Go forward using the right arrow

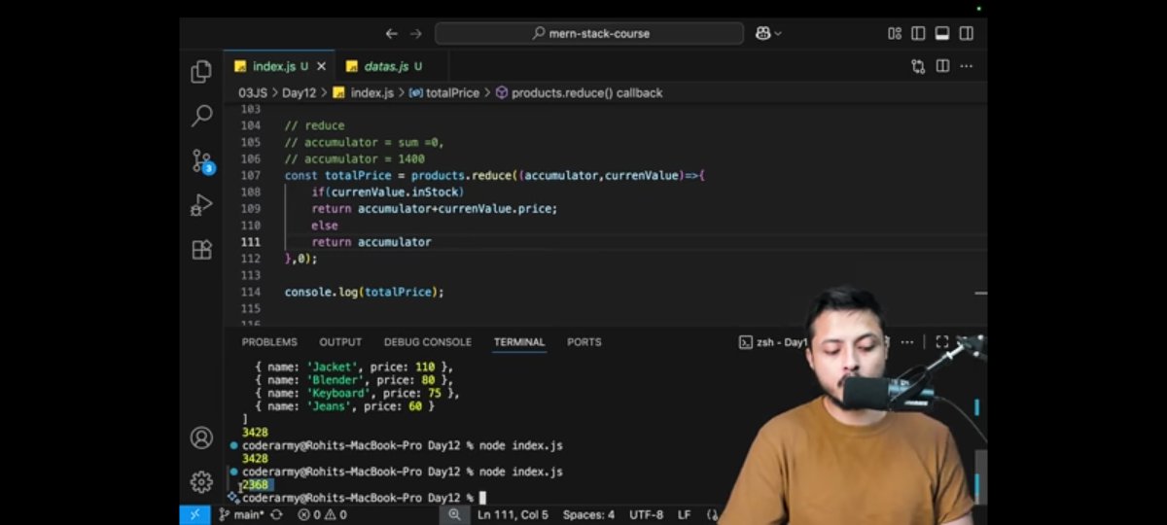416,33
